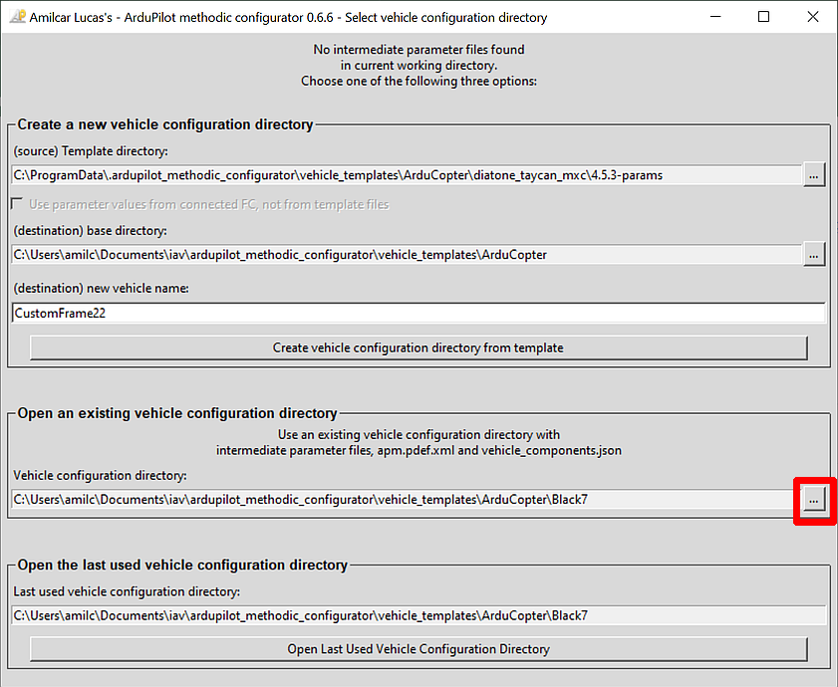This screenshot has width=838, height=687.
Task: Click '(destination) new vehicle name:' label
Action: tap(101, 289)
